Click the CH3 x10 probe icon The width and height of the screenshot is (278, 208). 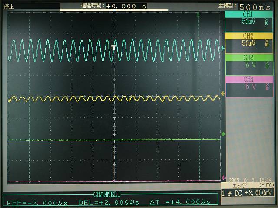click(x=266, y=65)
